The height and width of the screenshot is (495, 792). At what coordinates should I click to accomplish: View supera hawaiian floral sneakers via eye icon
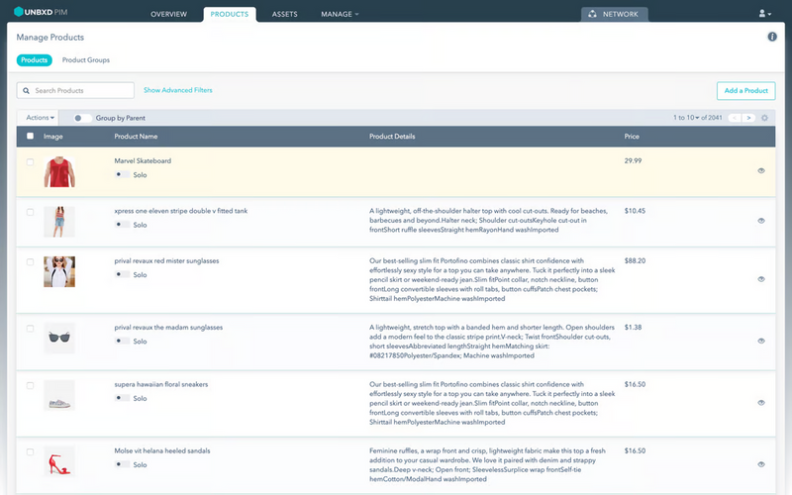coord(760,403)
